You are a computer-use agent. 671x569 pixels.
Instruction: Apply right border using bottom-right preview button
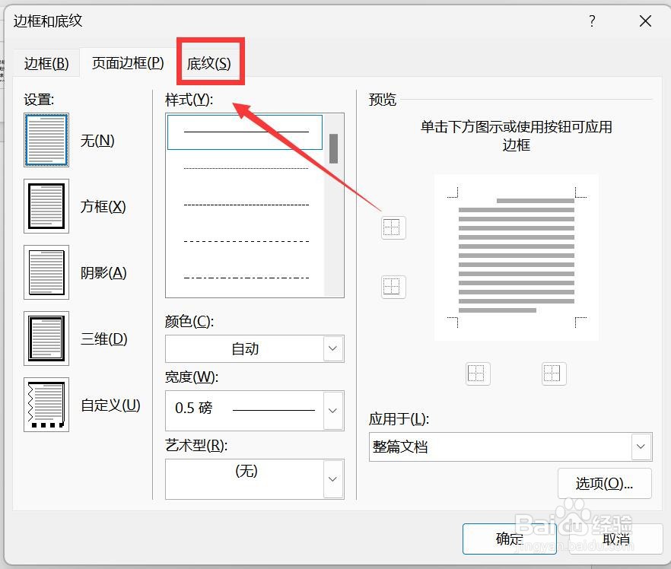pos(553,373)
